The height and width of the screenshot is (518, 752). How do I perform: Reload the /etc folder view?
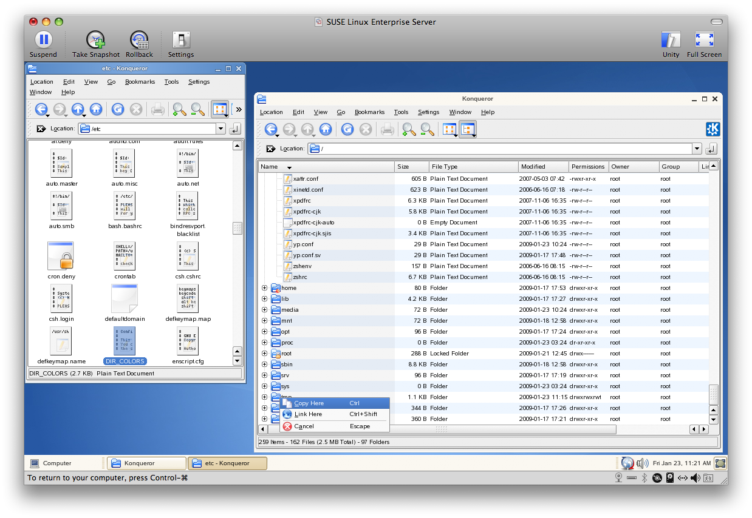point(118,109)
